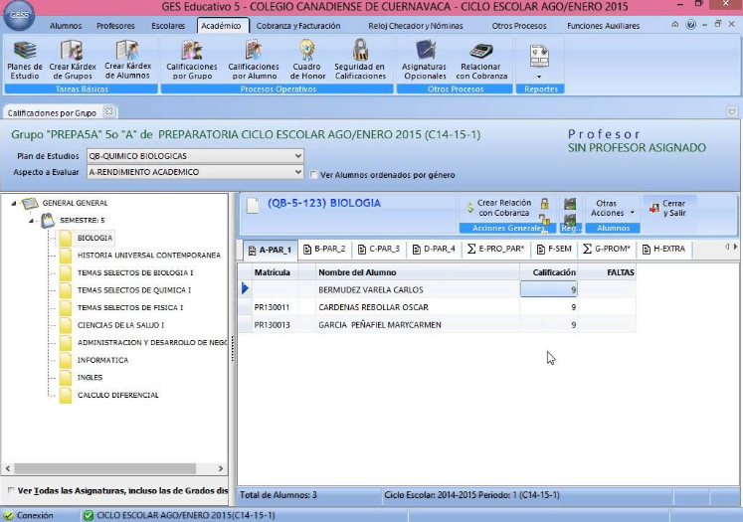Click calificación cell for BERMUDEZ VARELA CARLOS
This screenshot has height=522, width=743.
point(549,290)
